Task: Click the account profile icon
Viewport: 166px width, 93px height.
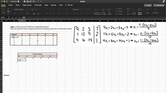Action: pos(164,2)
